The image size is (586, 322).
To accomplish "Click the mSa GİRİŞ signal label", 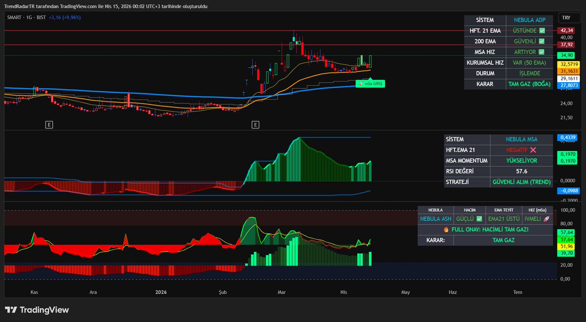I will [371, 84].
